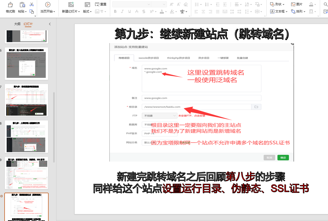Image resolution: width=328 pixels, height=221 pixels.
Task: Select the Format Painter (格式刷) tool
Action: point(10,7)
